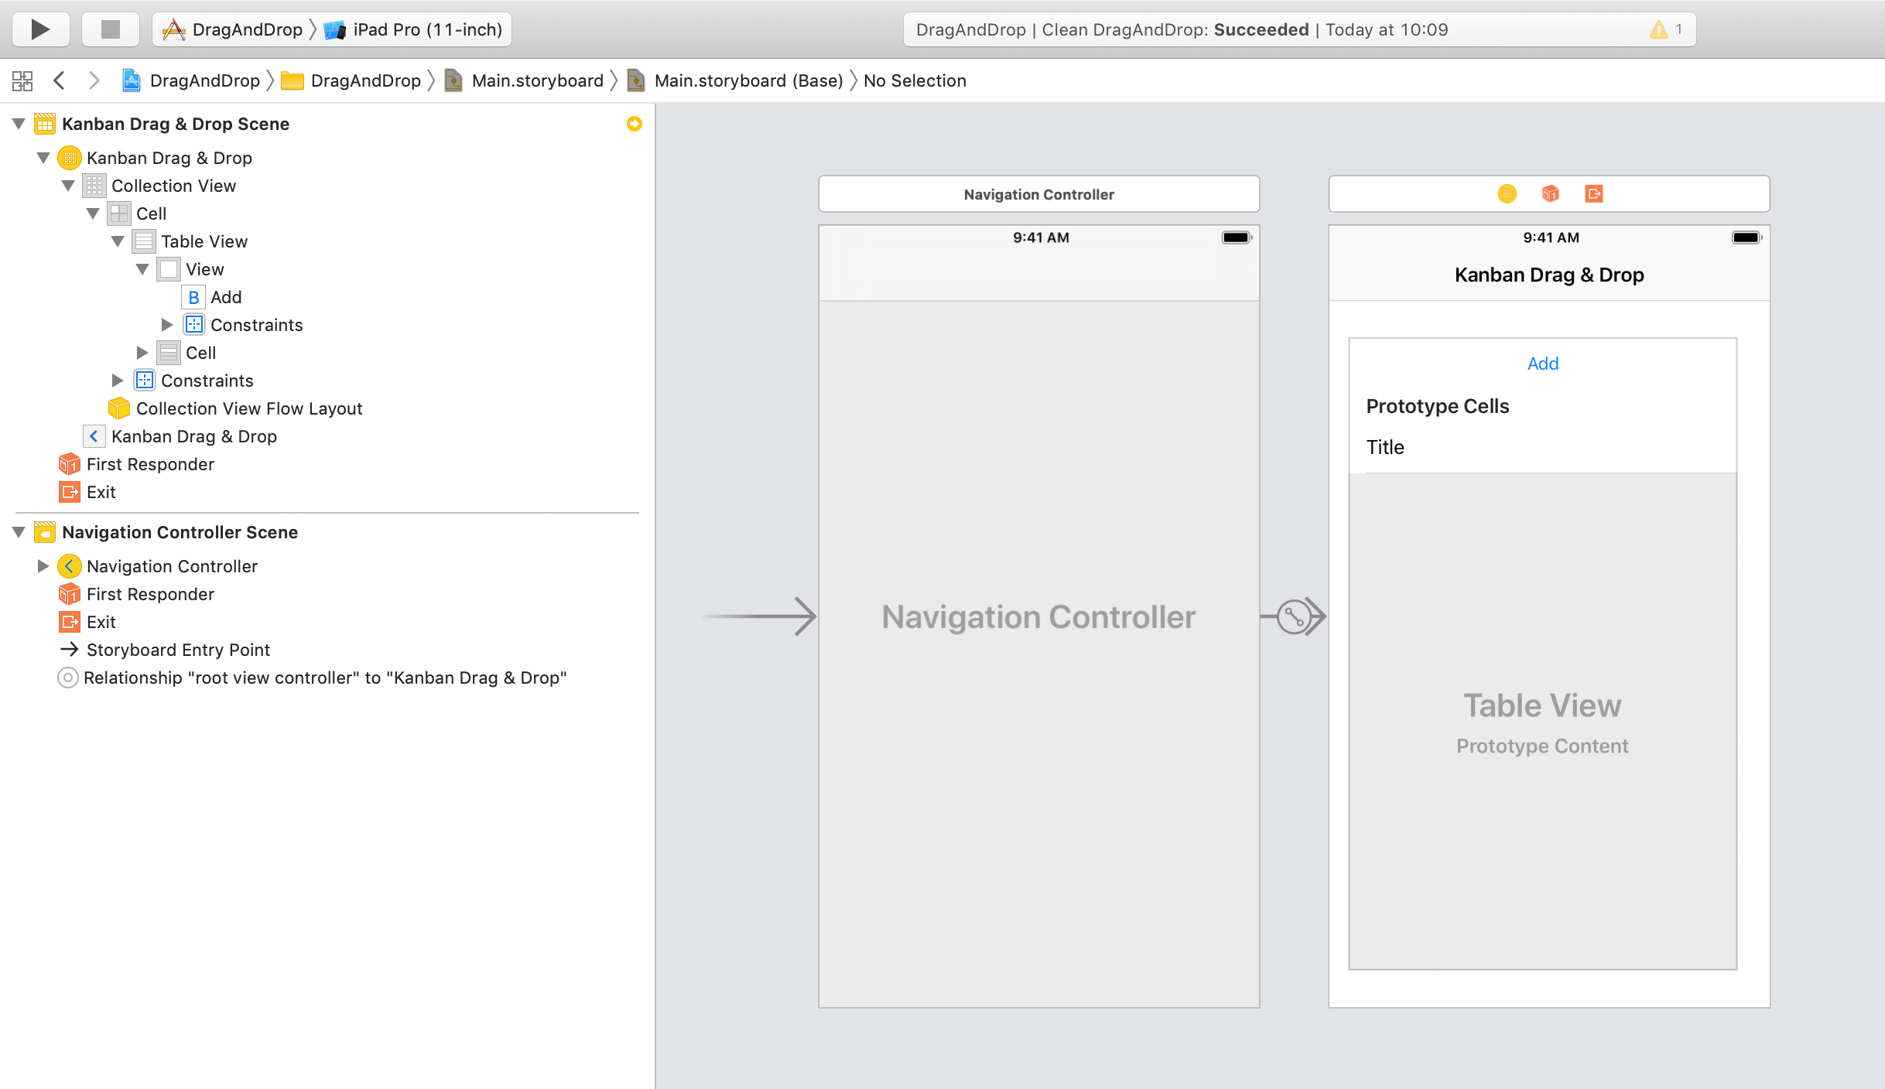Select the Relationship root view controller item
The image size is (1885, 1089).
[x=325, y=678]
